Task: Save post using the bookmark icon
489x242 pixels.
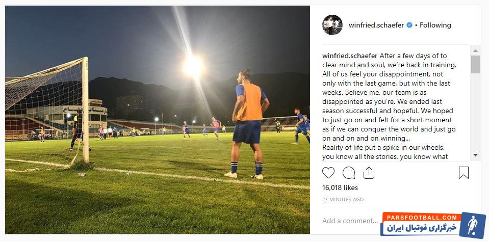Action: 464,173
